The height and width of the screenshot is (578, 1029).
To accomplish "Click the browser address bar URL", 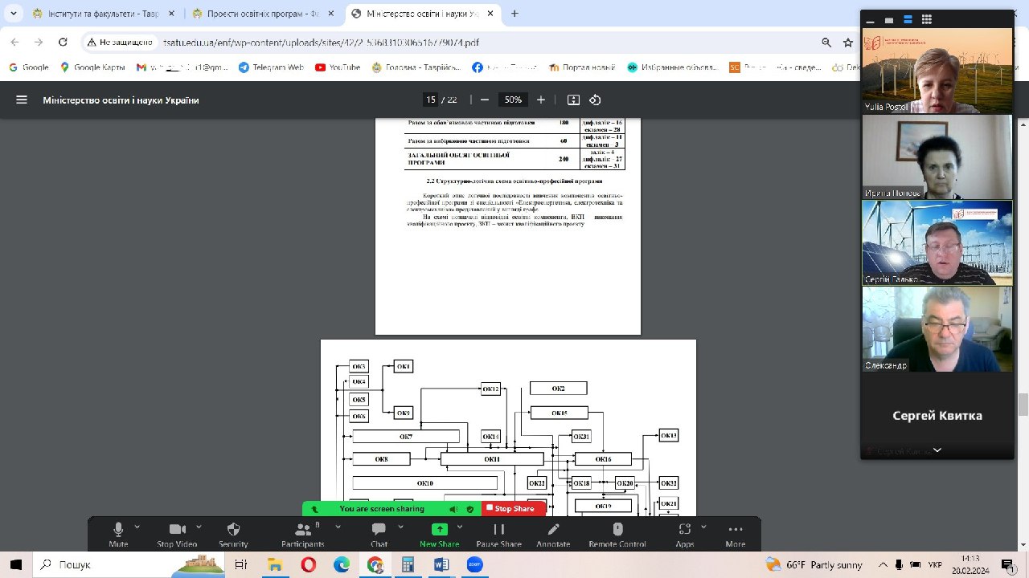I will [322, 43].
